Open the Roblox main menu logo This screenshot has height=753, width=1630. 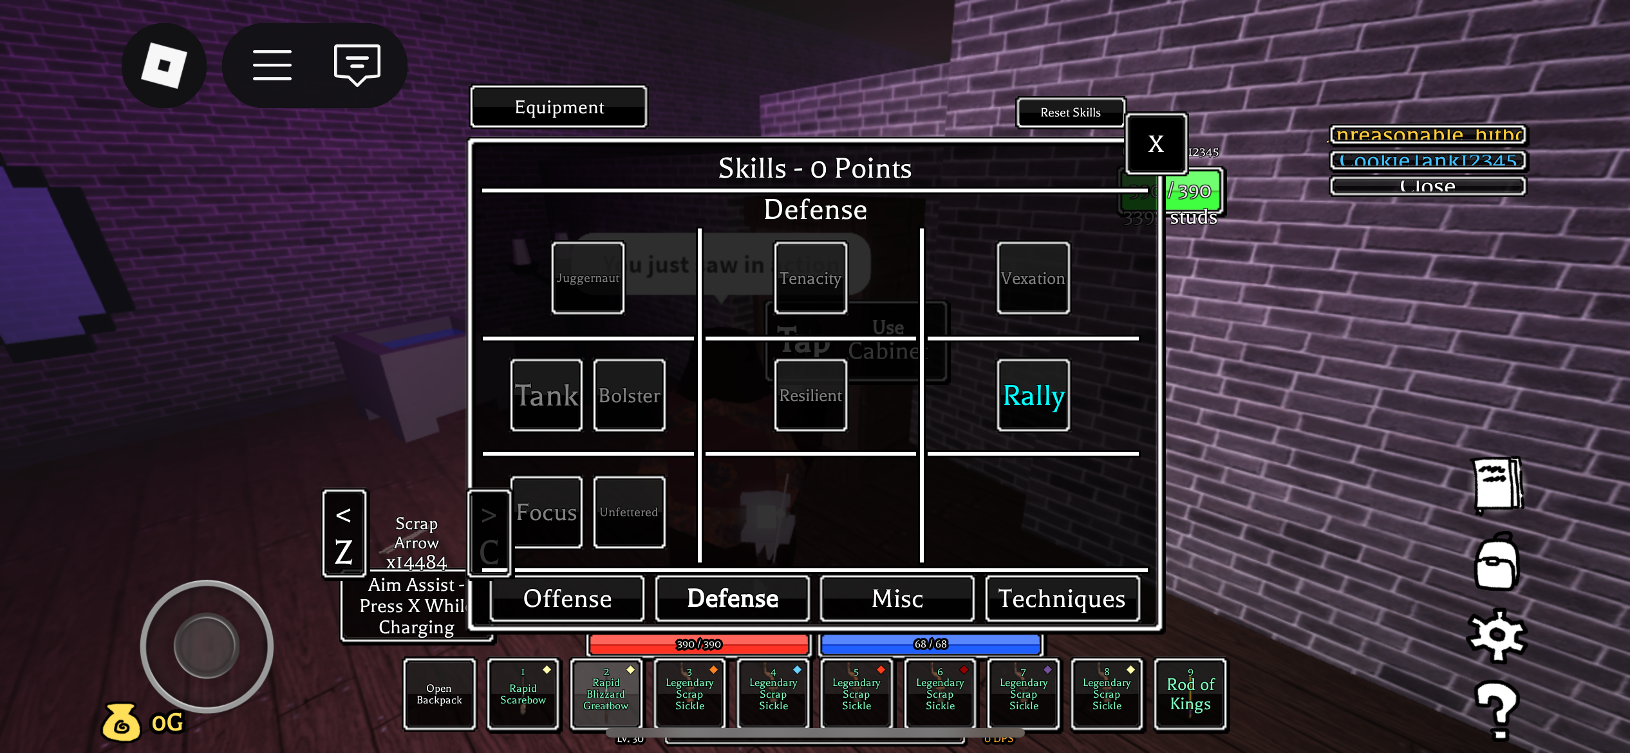(164, 66)
